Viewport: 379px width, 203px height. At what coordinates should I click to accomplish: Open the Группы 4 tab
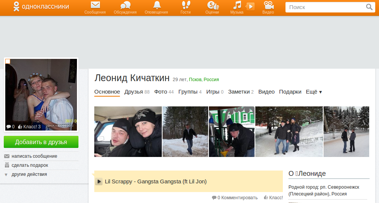click(x=190, y=92)
